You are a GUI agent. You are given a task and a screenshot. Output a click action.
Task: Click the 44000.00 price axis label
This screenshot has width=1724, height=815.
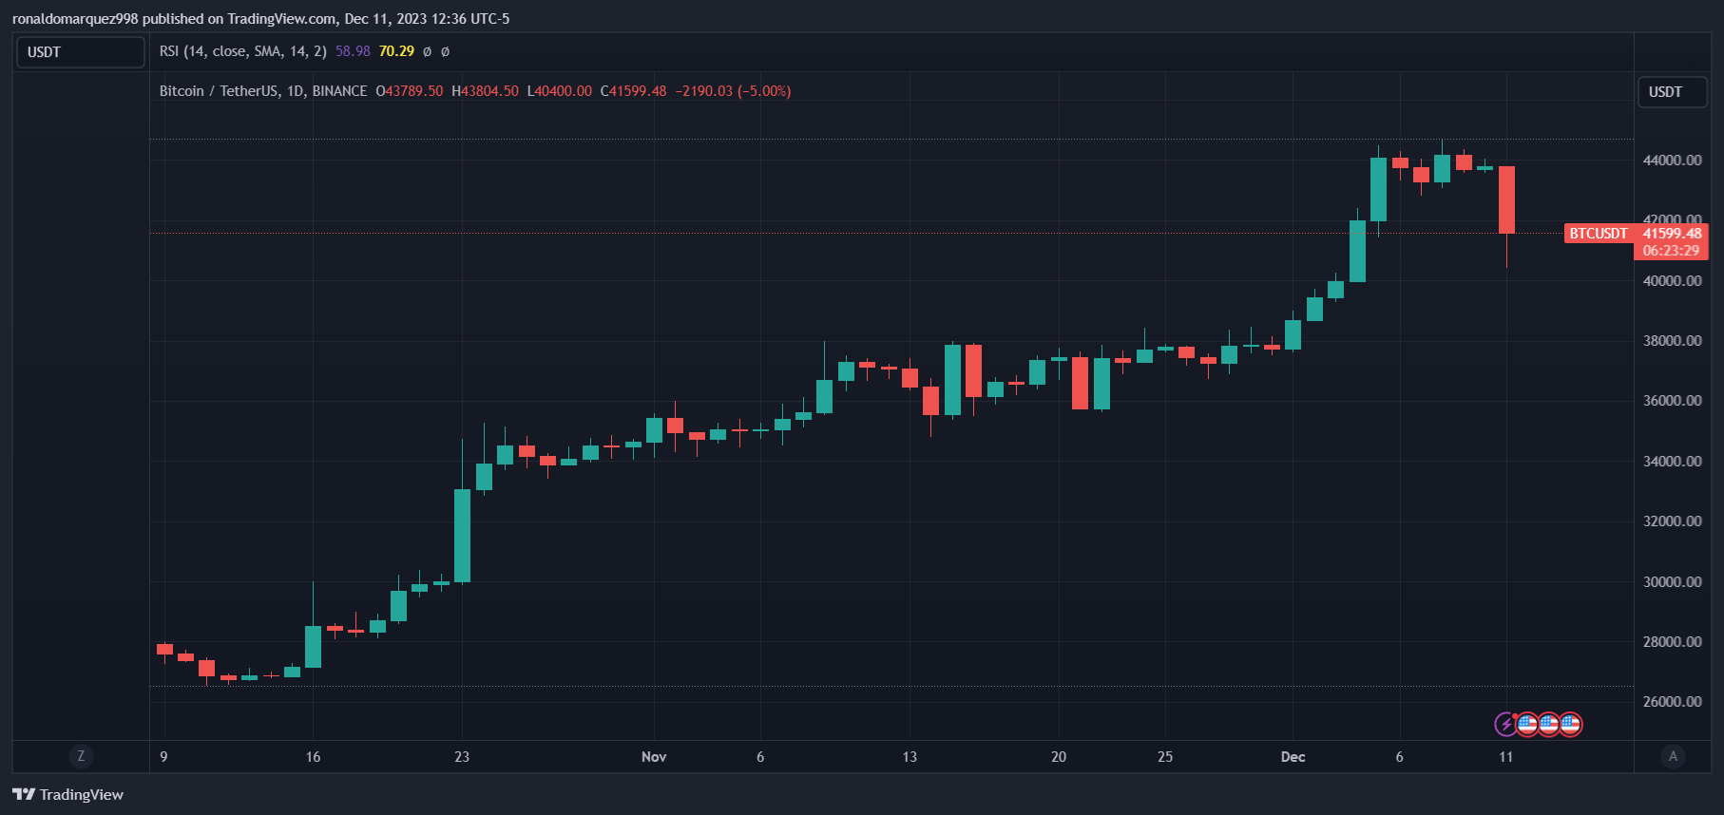coord(1672,160)
